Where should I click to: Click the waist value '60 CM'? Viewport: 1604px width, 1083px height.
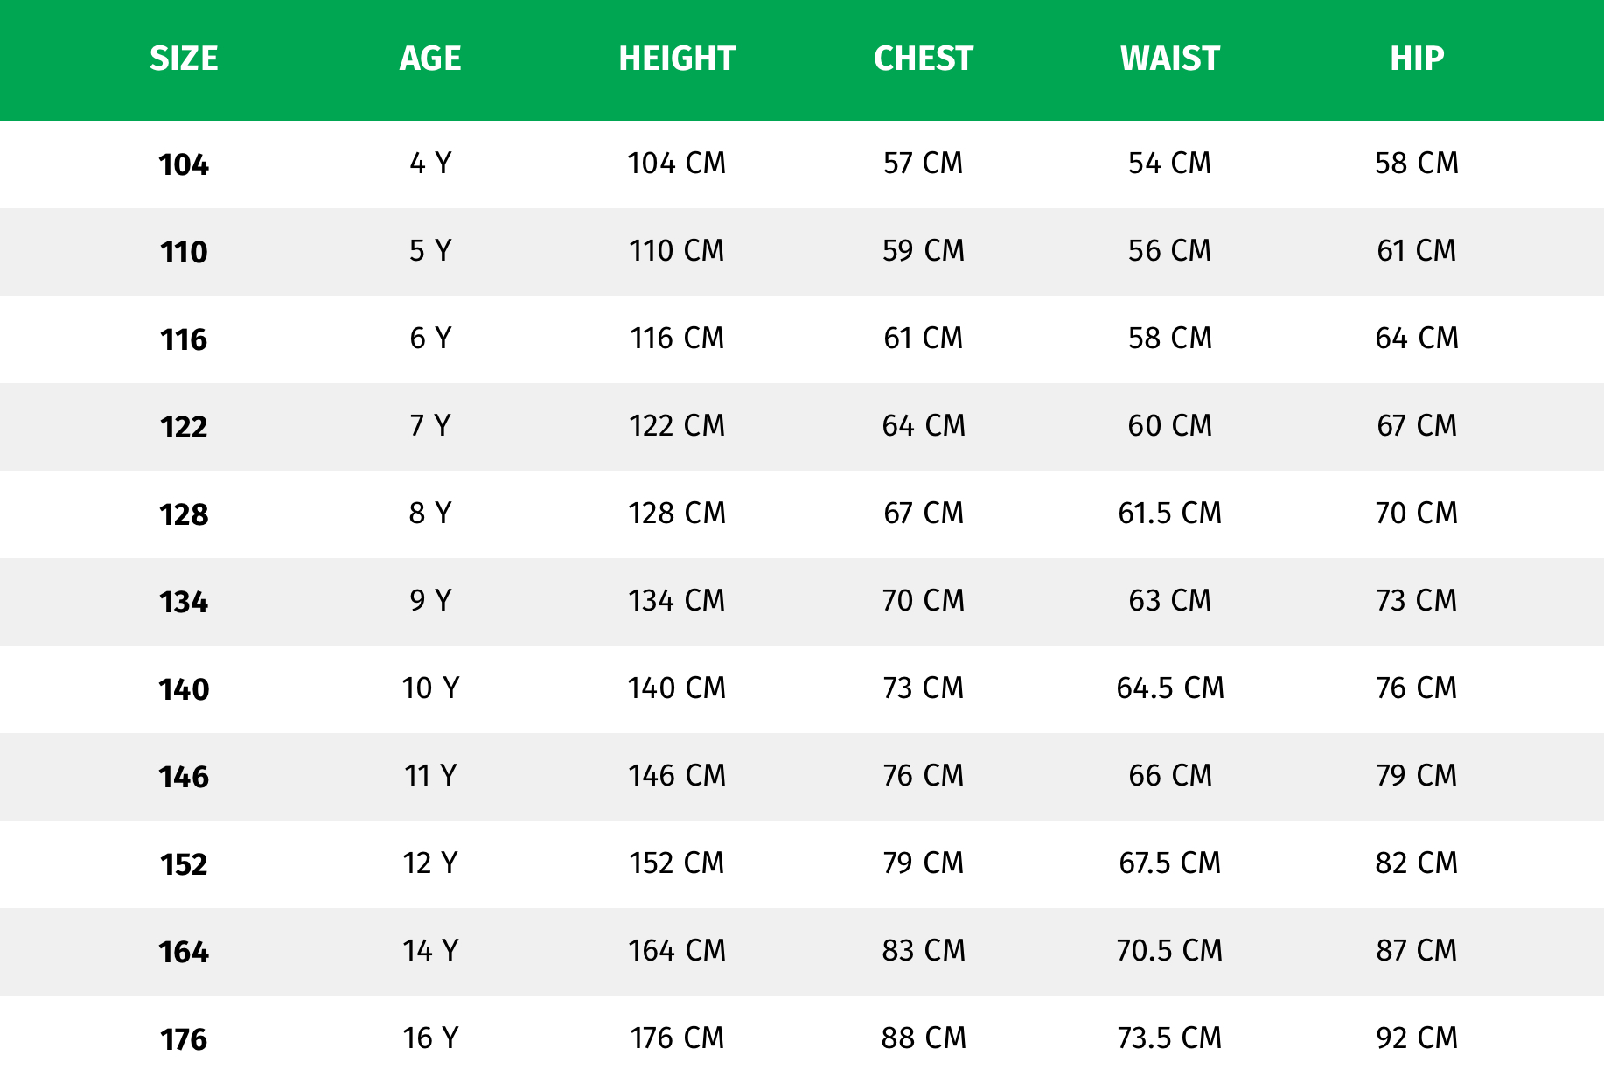click(x=1170, y=425)
